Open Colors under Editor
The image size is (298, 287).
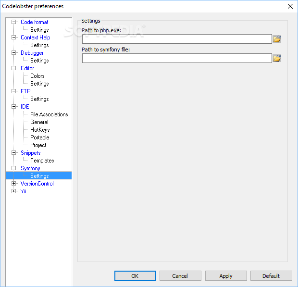[x=37, y=76]
